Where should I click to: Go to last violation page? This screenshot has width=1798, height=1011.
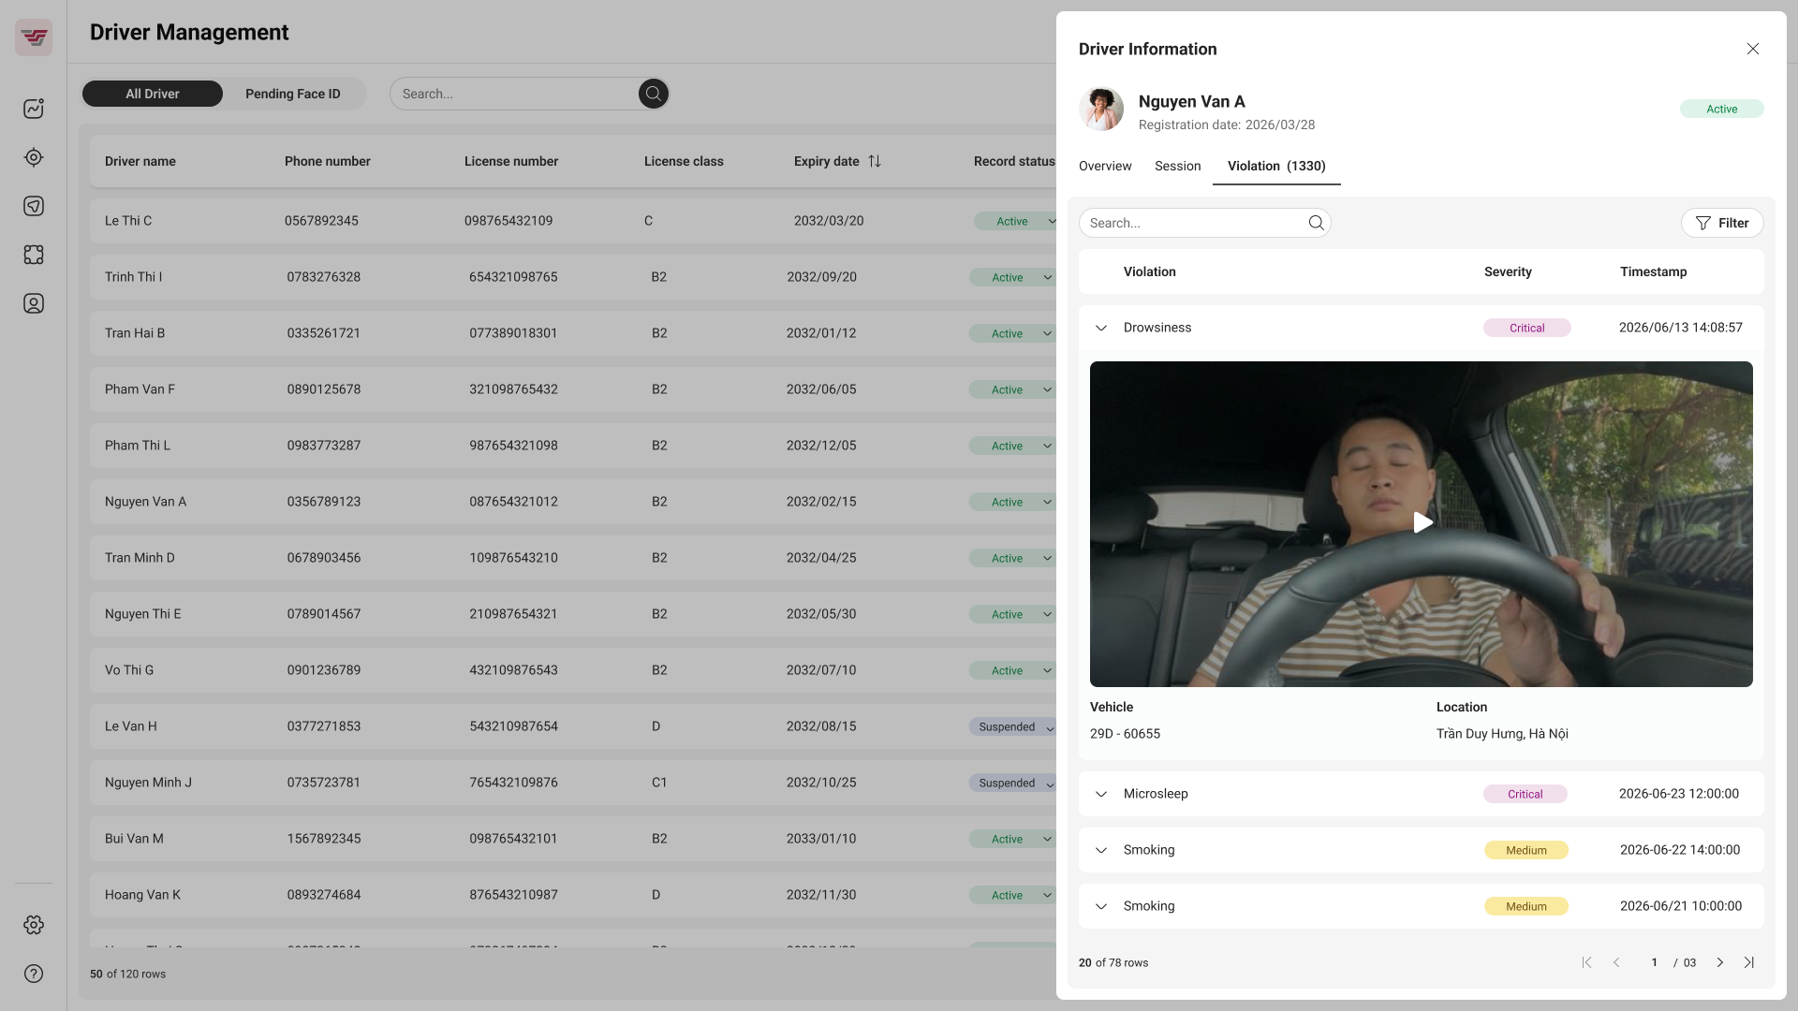[1748, 962]
